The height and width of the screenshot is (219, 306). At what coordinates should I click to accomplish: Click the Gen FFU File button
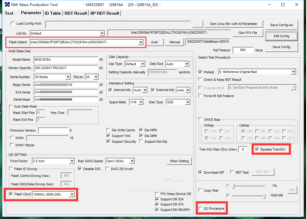[x=248, y=33]
